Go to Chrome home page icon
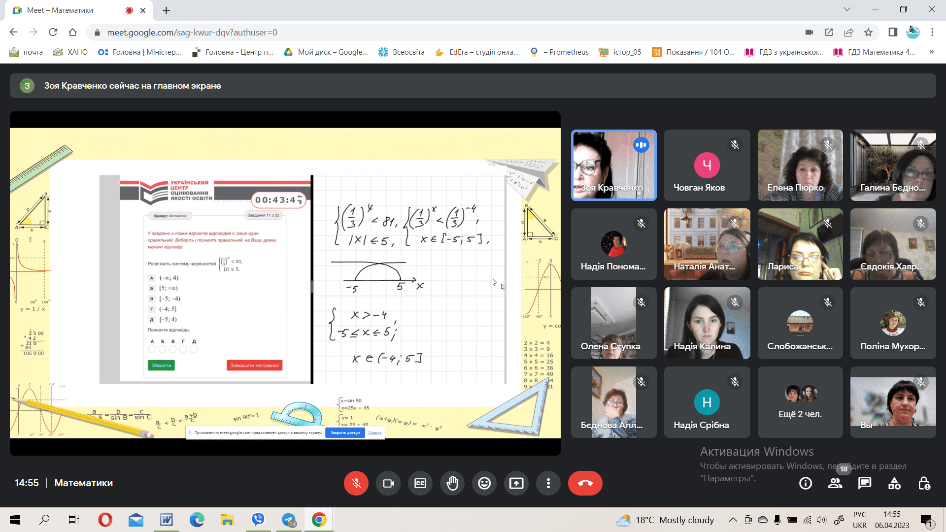 [72, 32]
